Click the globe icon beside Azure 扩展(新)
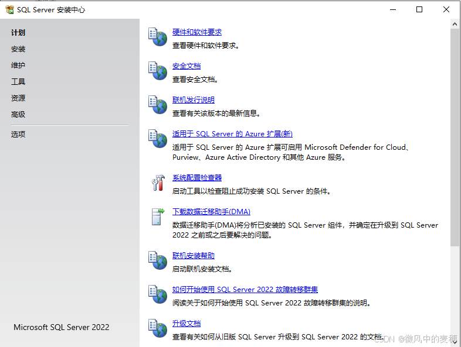This screenshot has width=461, height=347. (158, 139)
